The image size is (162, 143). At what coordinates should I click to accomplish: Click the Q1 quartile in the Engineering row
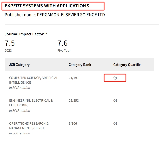[115, 100]
